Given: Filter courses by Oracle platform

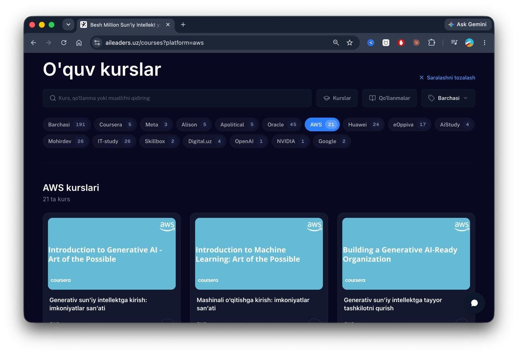Looking at the screenshot, I should [282, 124].
